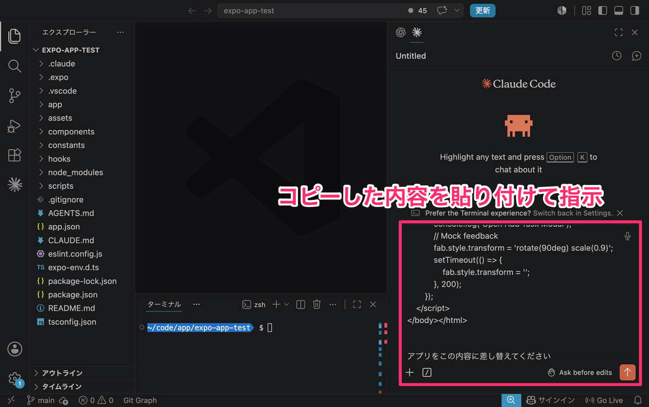649x407 pixels.
Task: Open the Source Control view
Action: [15, 96]
